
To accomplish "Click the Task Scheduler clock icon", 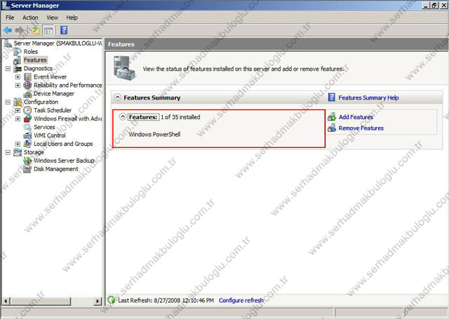I will click(27, 110).
